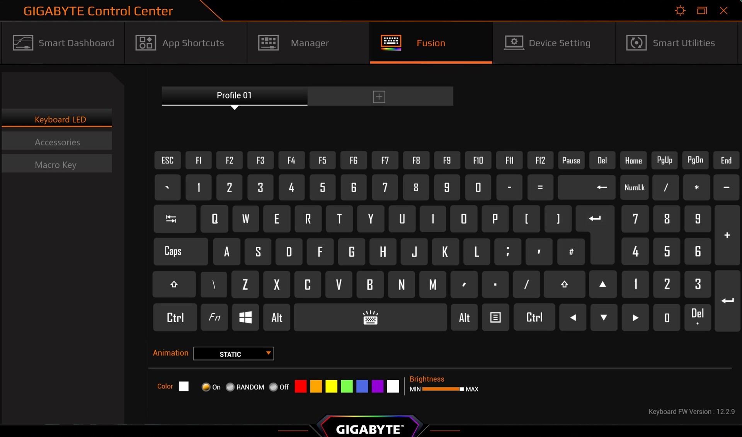This screenshot has height=437, width=742.
Task: Pick the purple color swatch
Action: (x=378, y=386)
